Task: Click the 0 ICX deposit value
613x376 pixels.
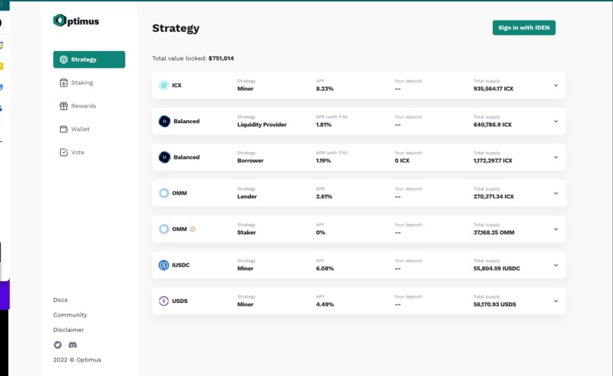Action: (x=402, y=160)
